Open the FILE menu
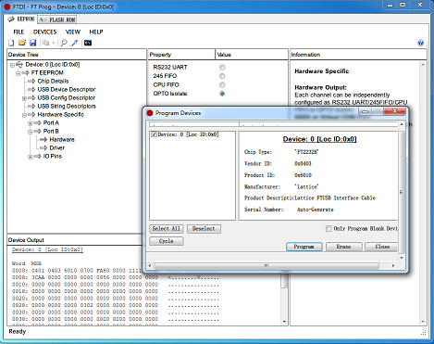434x344 pixels. click(x=19, y=32)
